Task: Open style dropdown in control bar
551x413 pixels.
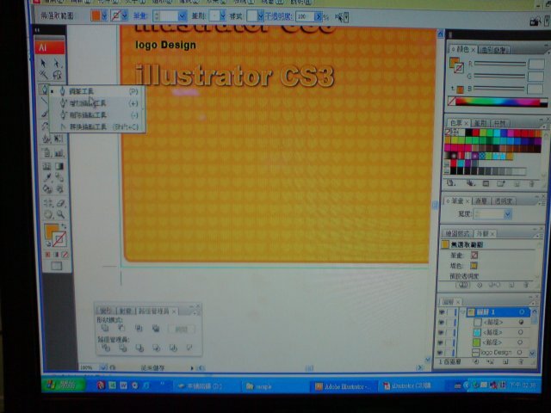Action: point(260,16)
